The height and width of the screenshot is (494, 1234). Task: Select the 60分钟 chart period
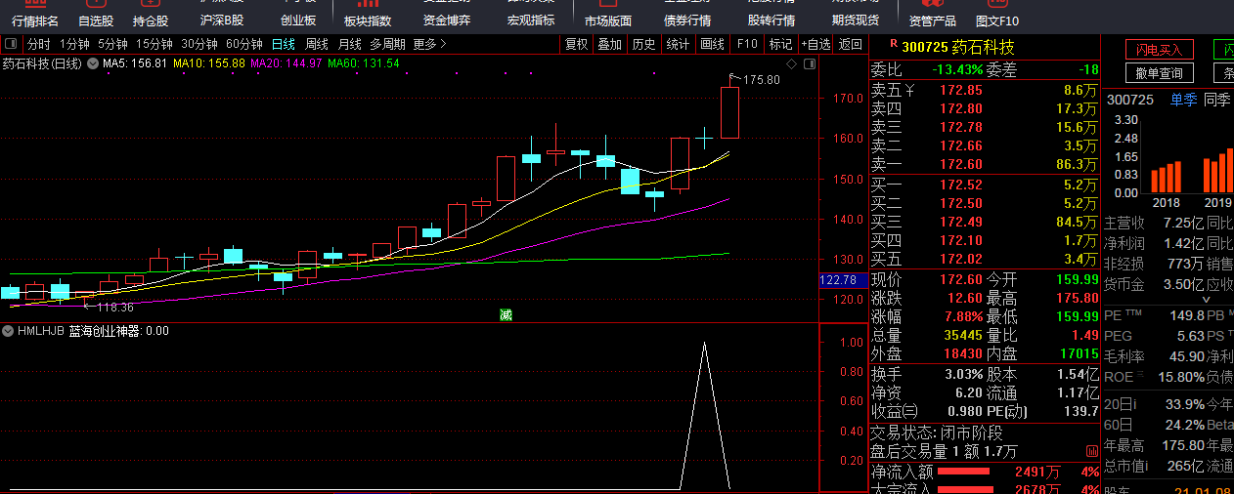243,44
